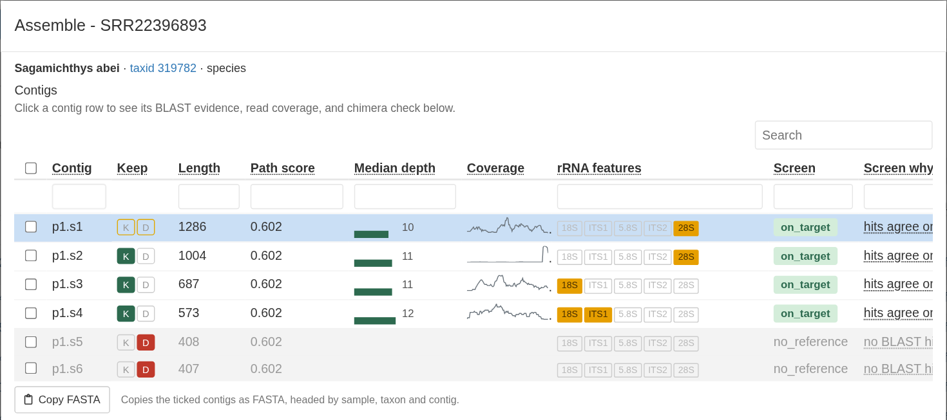Sort by the Path score header
The image size is (947, 420).
(283, 169)
